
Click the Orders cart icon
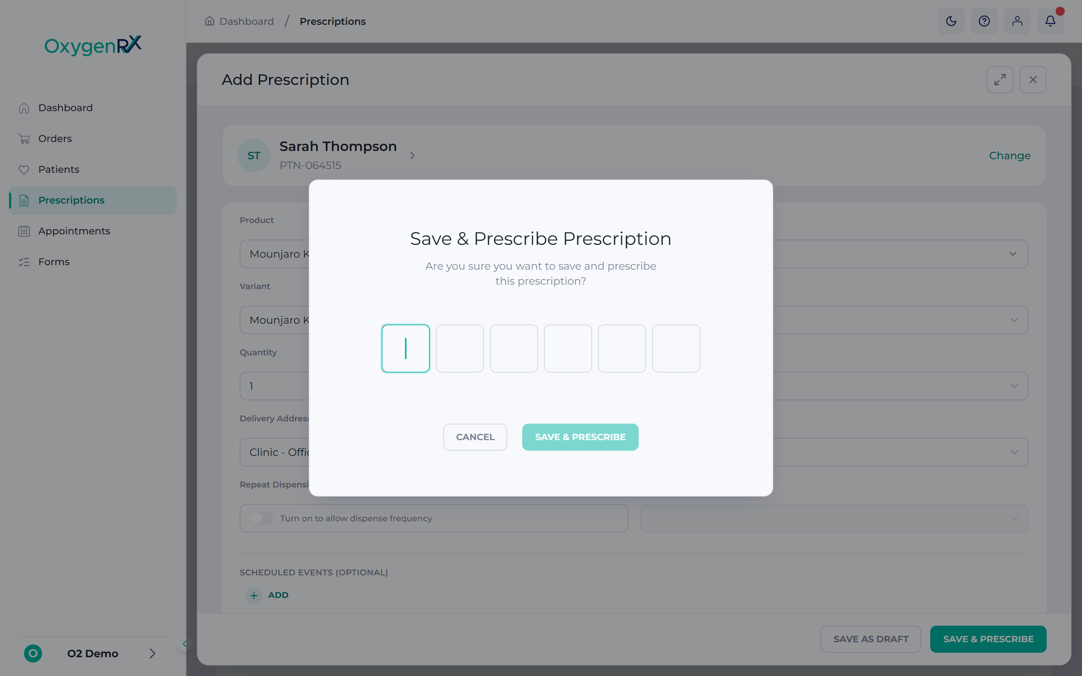24,139
